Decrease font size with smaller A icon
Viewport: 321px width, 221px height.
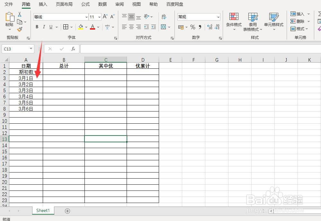click(x=112, y=17)
